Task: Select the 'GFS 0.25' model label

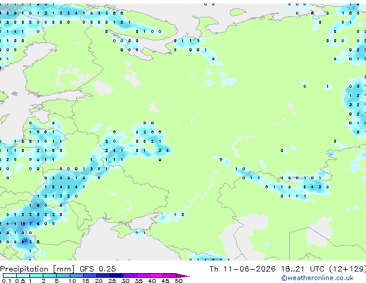Action: [x=98, y=269]
